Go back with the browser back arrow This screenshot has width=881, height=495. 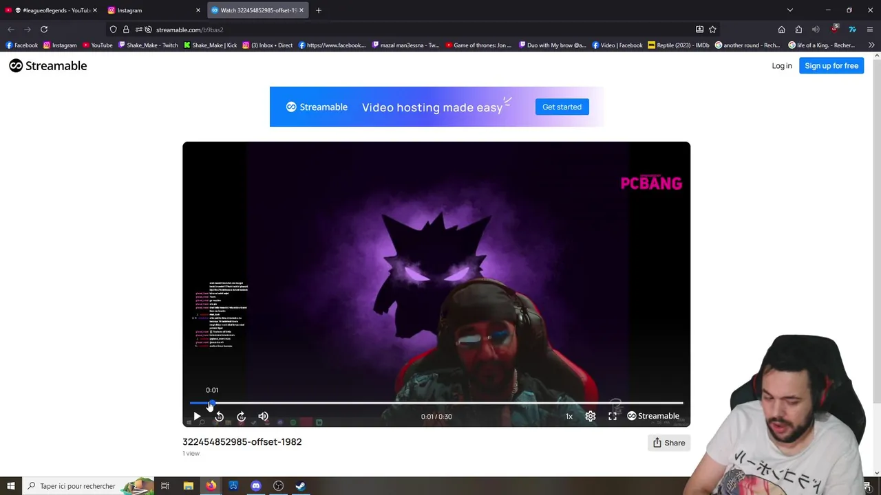[11, 30]
